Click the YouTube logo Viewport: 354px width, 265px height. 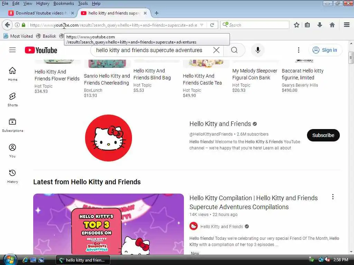(41, 50)
